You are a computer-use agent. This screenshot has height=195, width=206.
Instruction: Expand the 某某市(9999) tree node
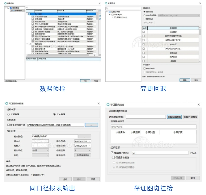point(113,18)
